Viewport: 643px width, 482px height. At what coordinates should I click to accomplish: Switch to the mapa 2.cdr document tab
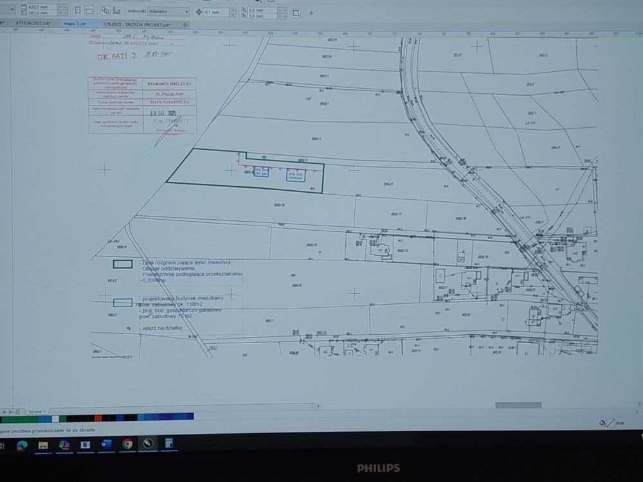[75, 24]
